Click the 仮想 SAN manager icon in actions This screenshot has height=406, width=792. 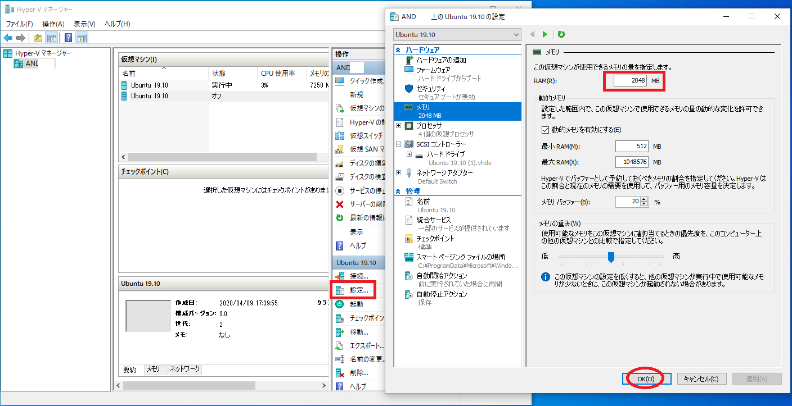(x=340, y=149)
